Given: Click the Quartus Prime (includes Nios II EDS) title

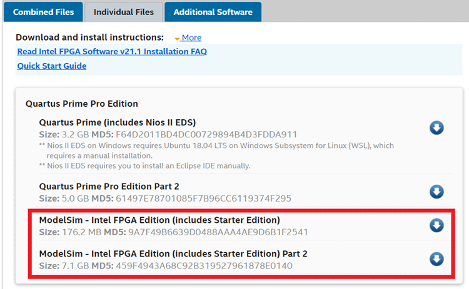Looking at the screenshot, I should [118, 122].
